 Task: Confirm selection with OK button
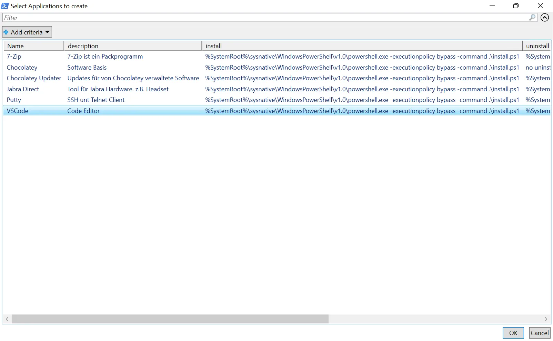click(x=513, y=333)
